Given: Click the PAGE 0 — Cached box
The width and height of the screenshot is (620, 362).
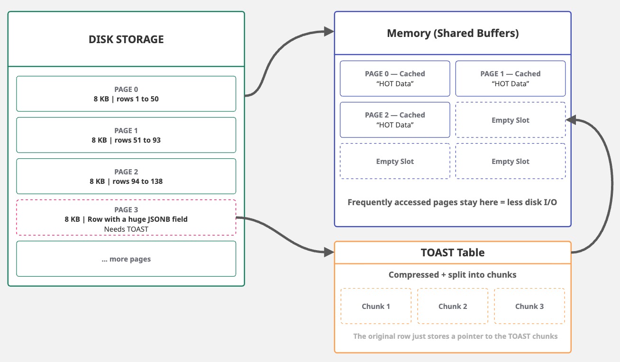Looking at the screenshot, I should tap(395, 79).
